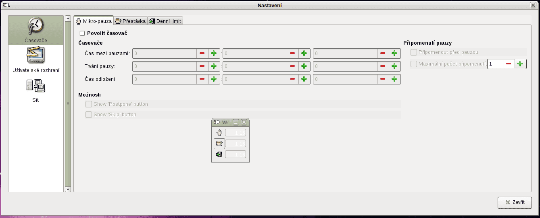Click the micro-pause hand icon in small Workrave window
This screenshot has height=218, width=540.
pyautogui.click(x=219, y=133)
